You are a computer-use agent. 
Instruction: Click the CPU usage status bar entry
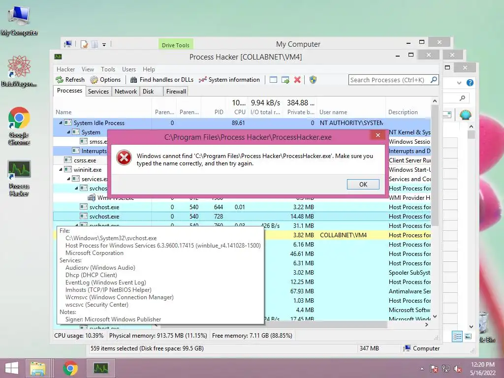click(x=79, y=336)
